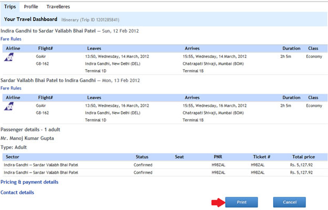Click the second sector row 'Indira Gandhi – Sardar Vallabh Bhai Patel'
This screenshot has height=210, width=328.
tap(41, 173)
